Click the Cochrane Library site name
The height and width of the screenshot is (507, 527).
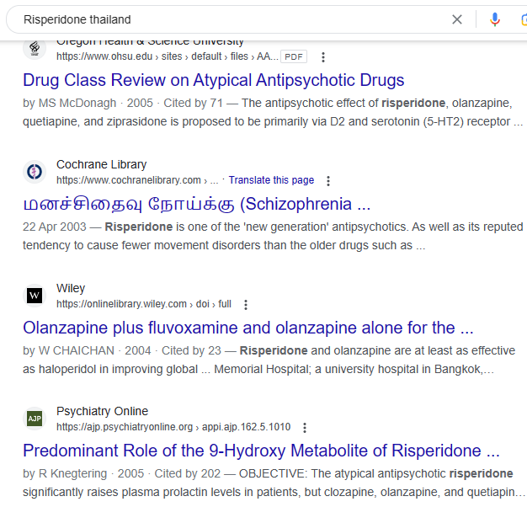[102, 165]
